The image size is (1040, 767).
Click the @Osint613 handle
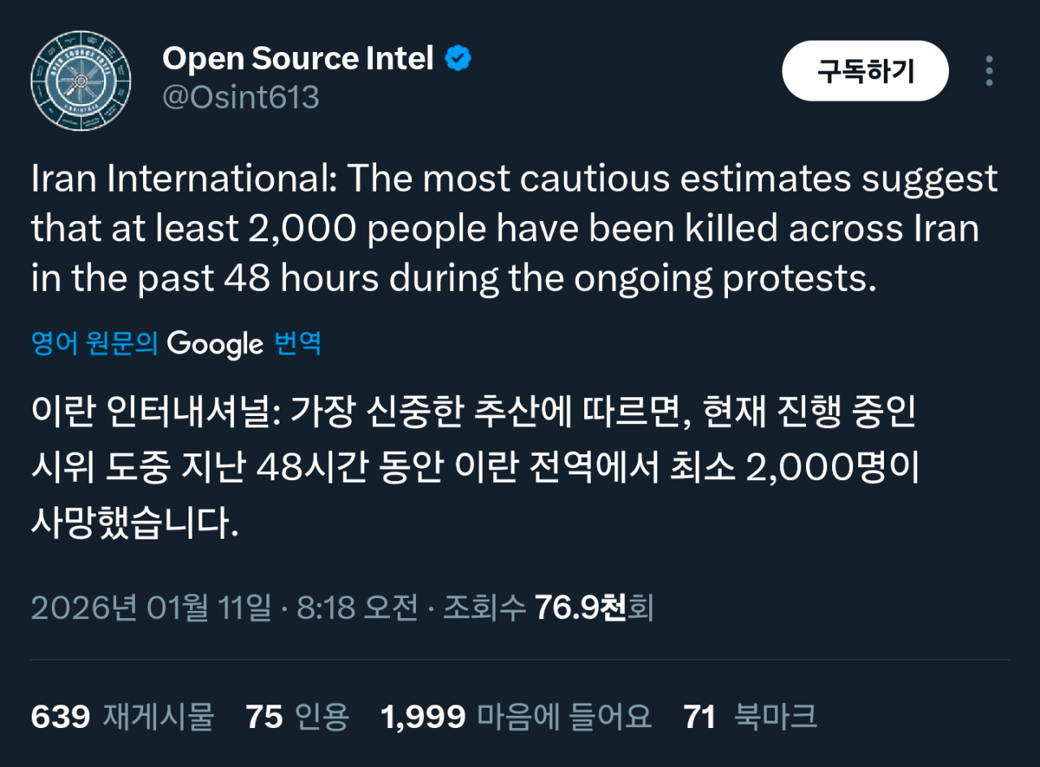tap(241, 97)
